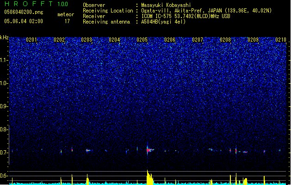The width and height of the screenshot is (291, 185).
Task: Click the 1.0 kHz axis label
Action: point(4,83)
